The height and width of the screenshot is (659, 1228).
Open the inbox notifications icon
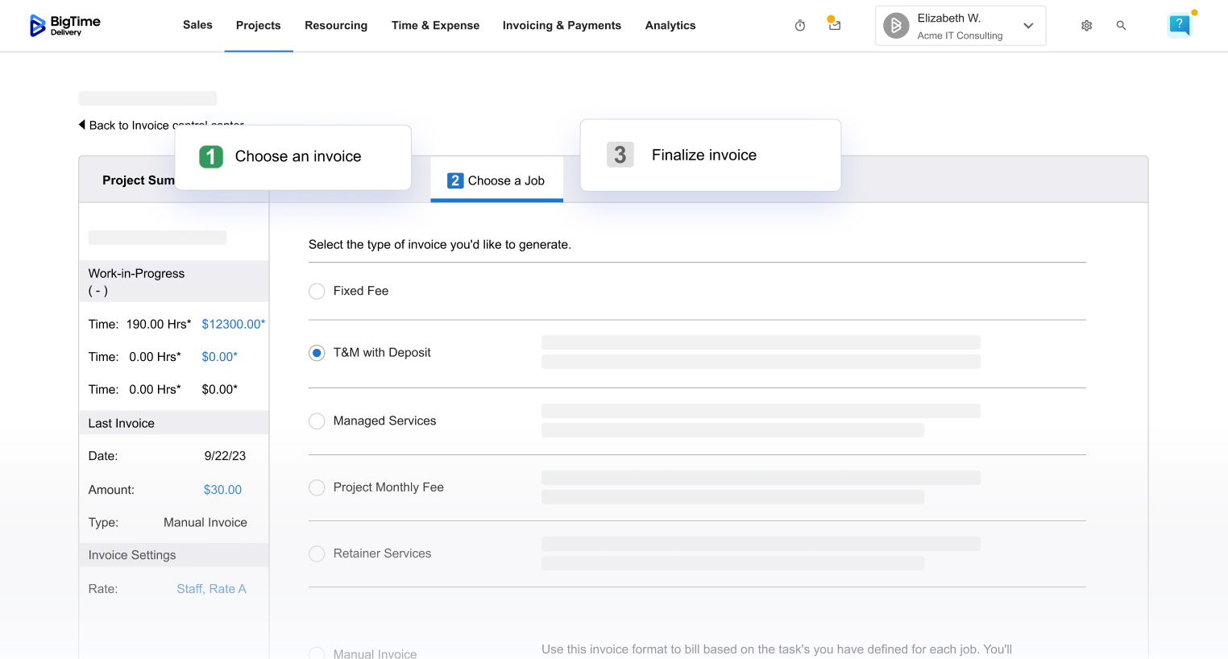click(x=834, y=25)
